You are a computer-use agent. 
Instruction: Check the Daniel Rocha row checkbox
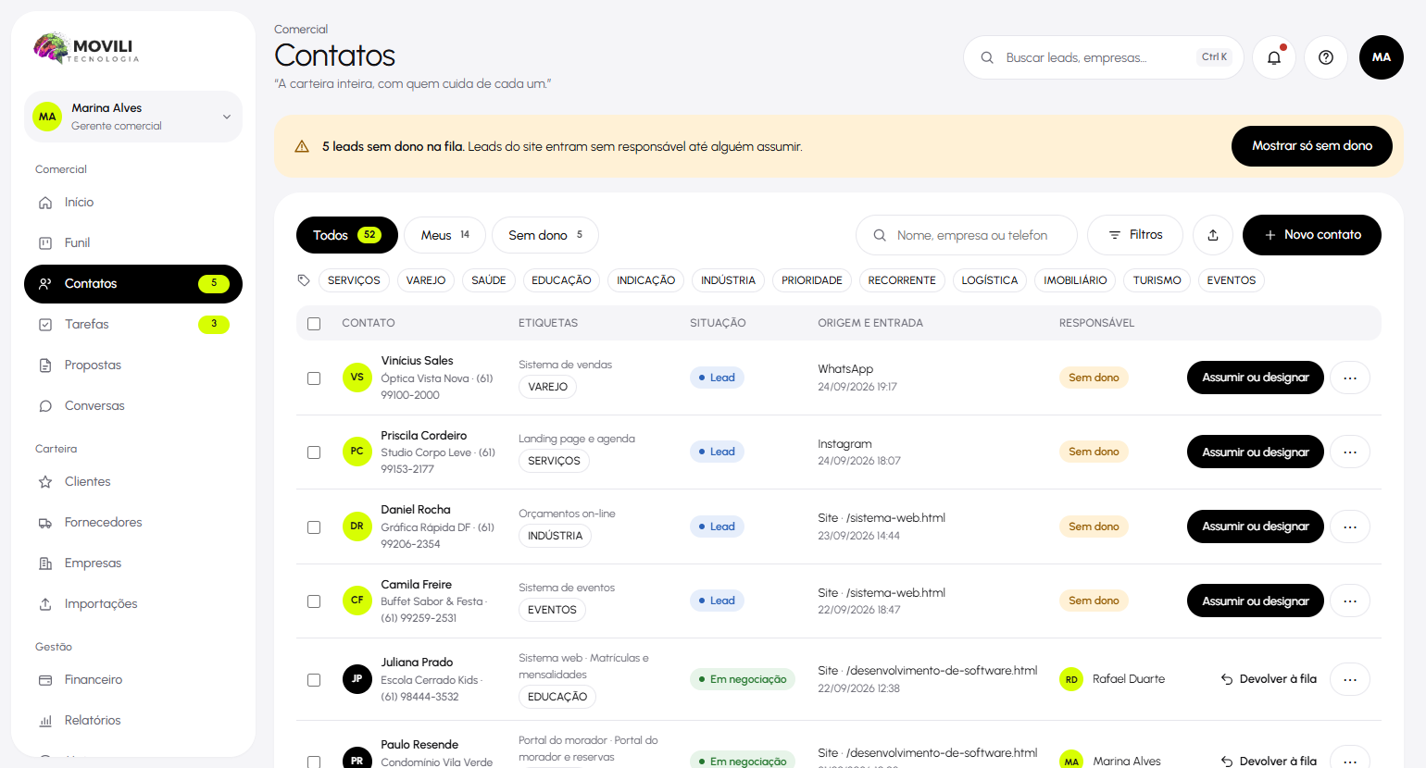point(314,527)
